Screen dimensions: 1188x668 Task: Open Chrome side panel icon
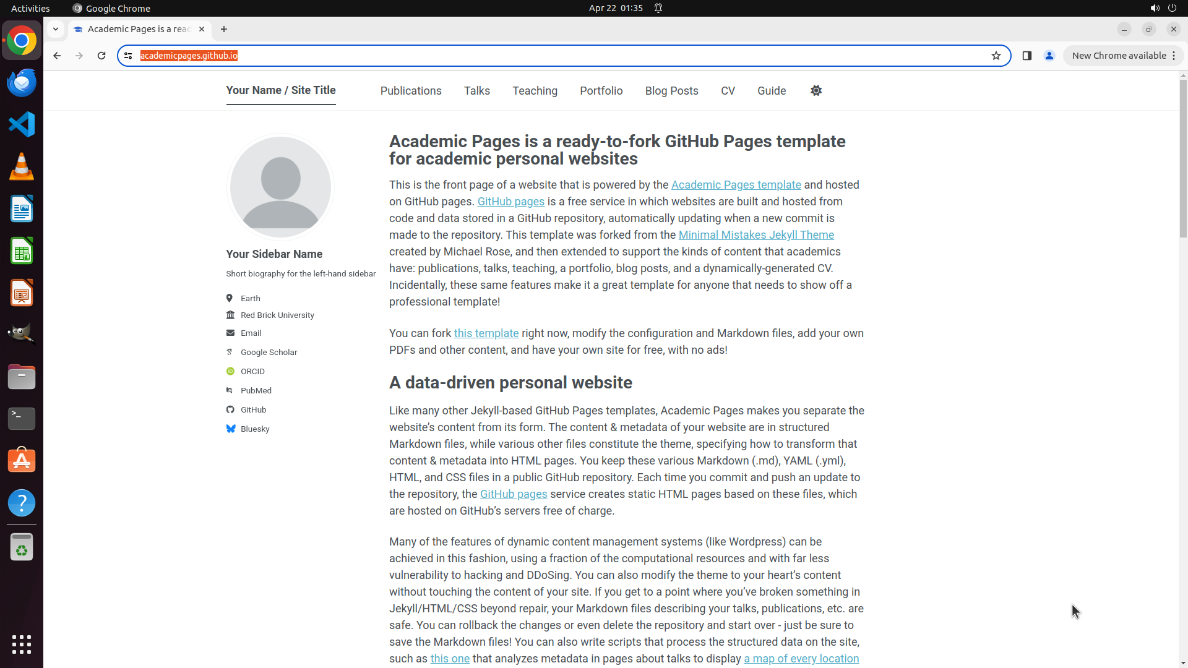[1027, 56]
